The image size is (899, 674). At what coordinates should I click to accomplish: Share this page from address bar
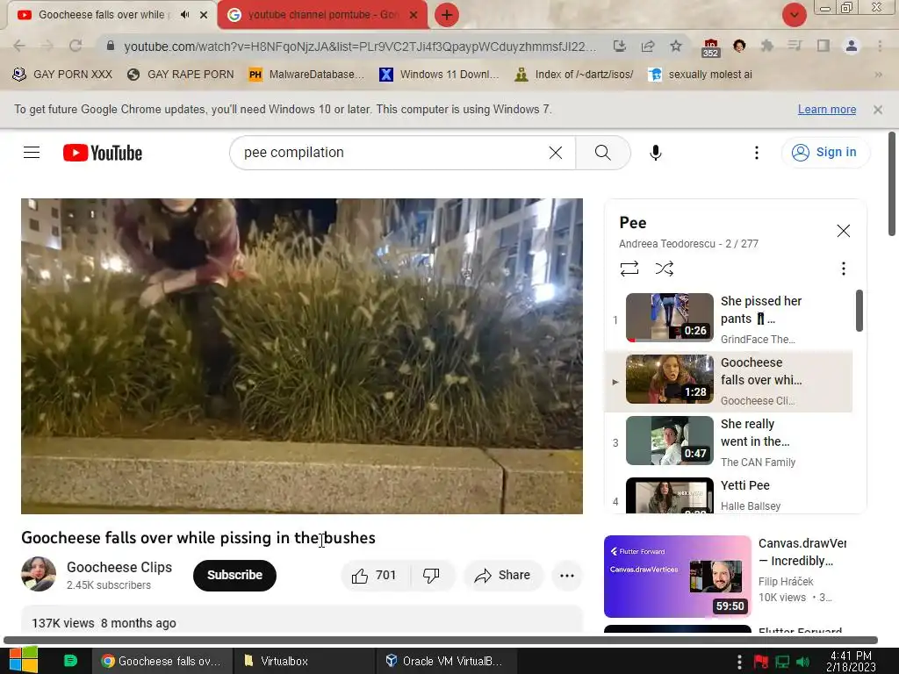[x=648, y=46]
